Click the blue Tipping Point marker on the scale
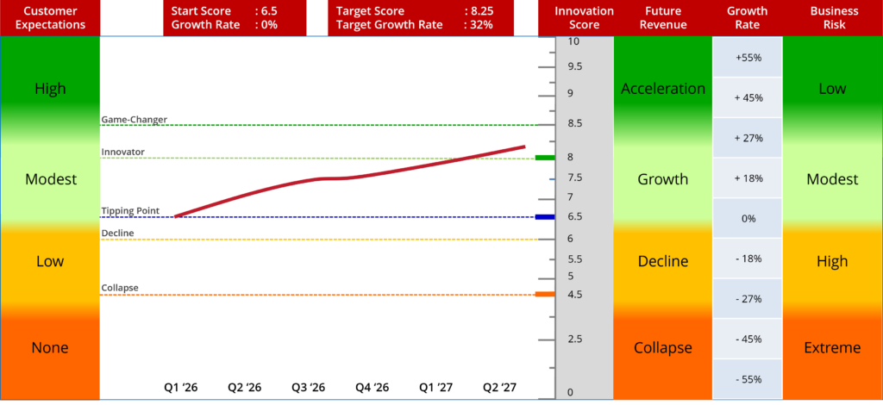The image size is (883, 405). pos(544,216)
